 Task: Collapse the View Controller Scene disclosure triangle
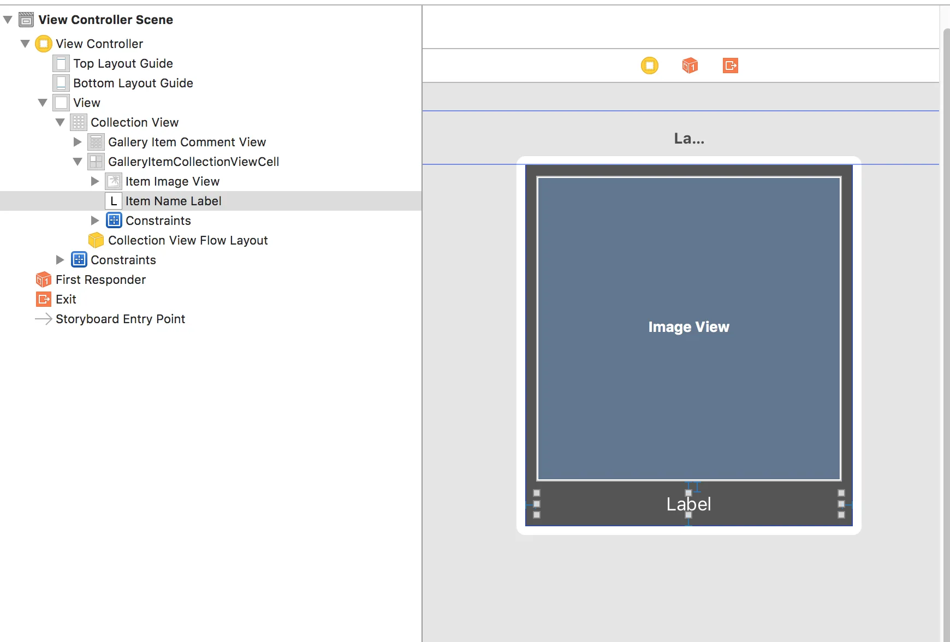(8, 20)
